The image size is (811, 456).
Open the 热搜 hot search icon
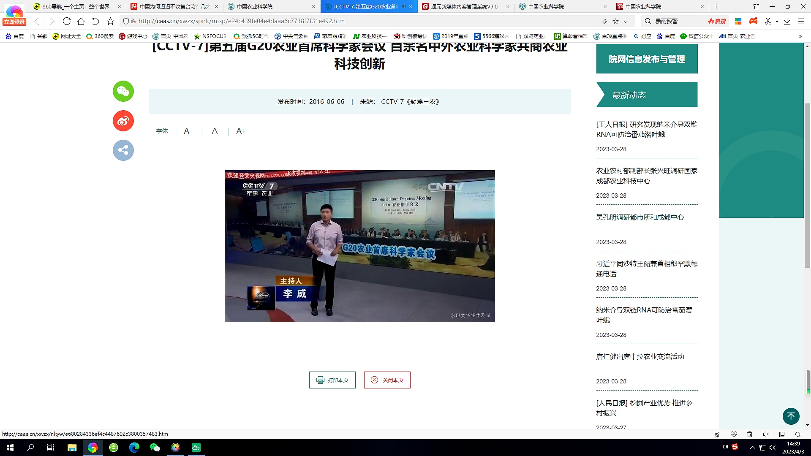(717, 21)
